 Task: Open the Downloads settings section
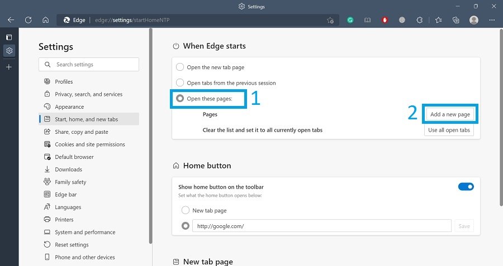(x=68, y=170)
